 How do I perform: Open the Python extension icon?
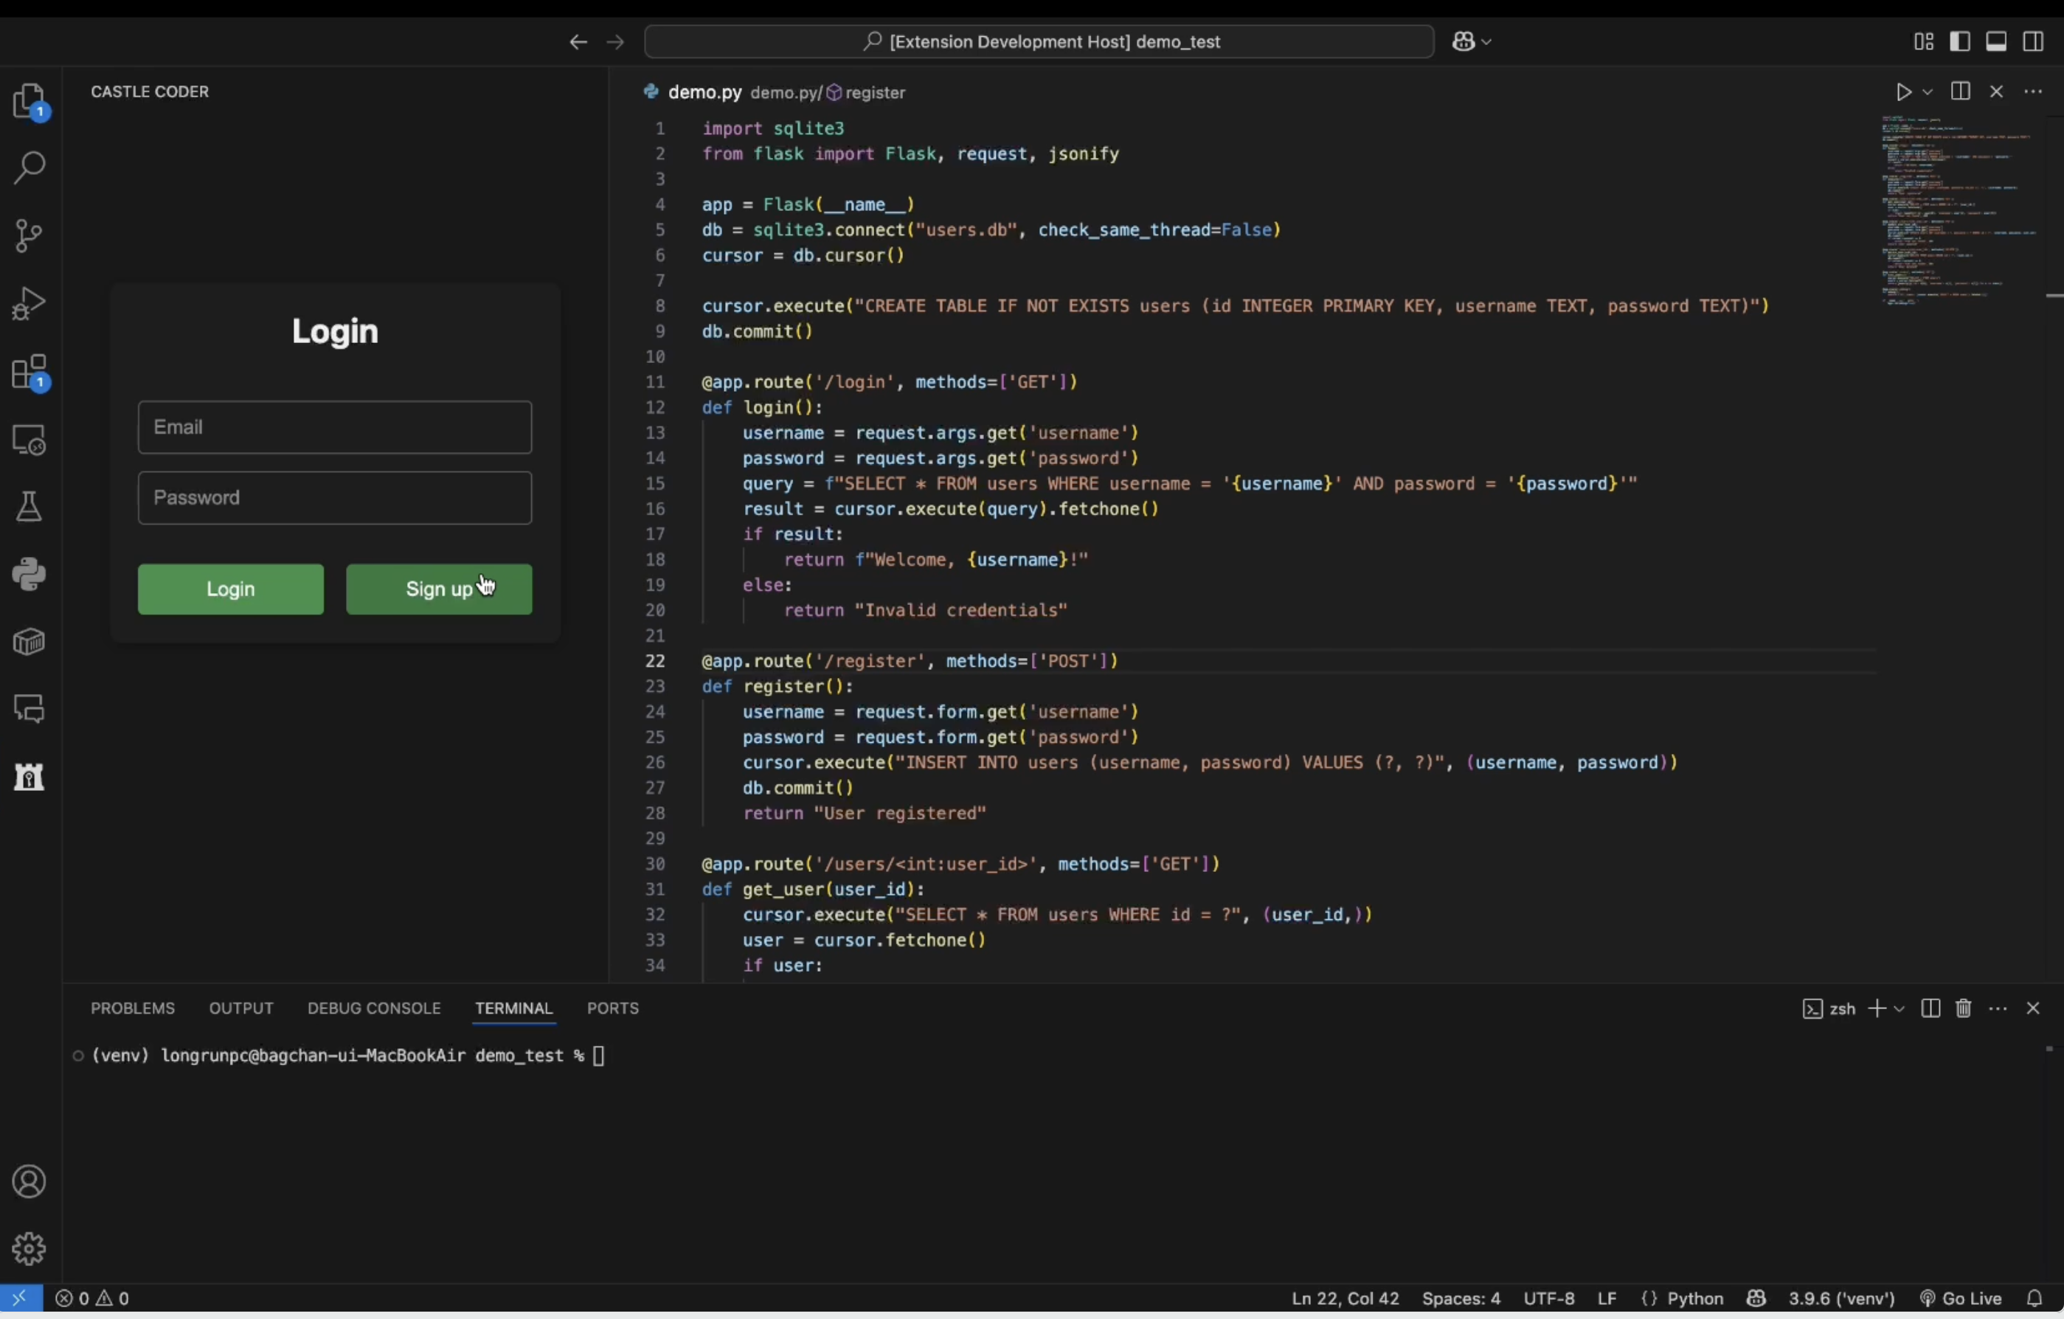30,574
